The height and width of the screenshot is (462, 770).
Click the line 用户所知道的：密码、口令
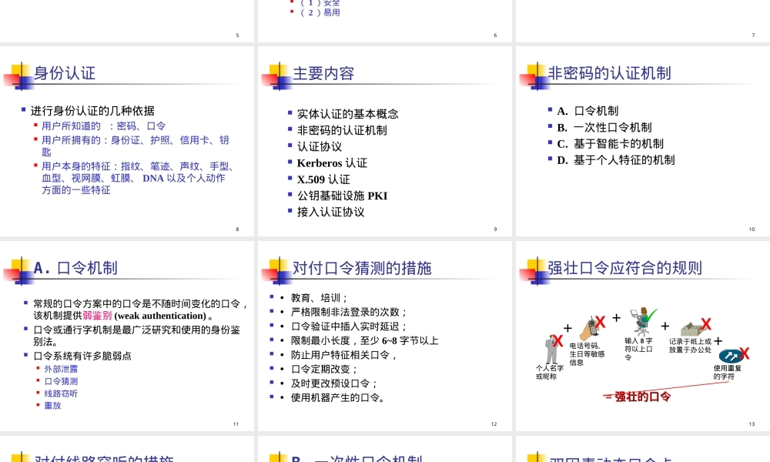click(104, 126)
